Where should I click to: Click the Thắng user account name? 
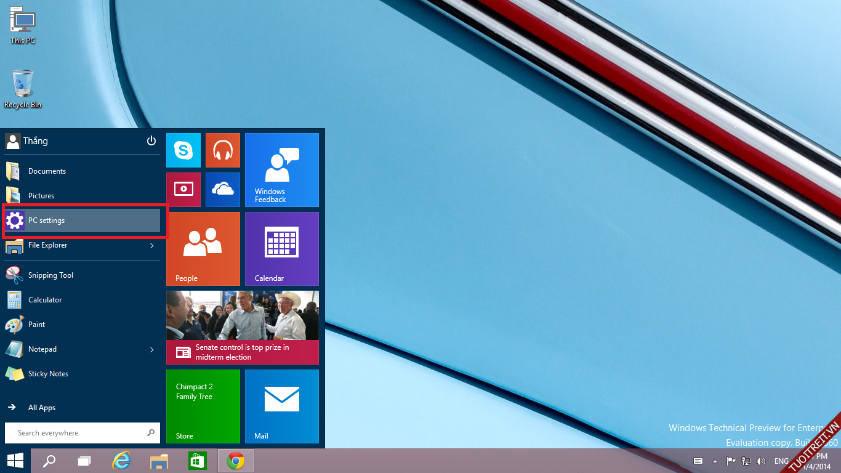tap(35, 141)
